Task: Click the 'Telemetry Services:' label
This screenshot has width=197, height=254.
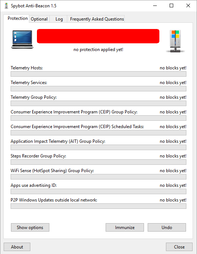Action: (29, 83)
